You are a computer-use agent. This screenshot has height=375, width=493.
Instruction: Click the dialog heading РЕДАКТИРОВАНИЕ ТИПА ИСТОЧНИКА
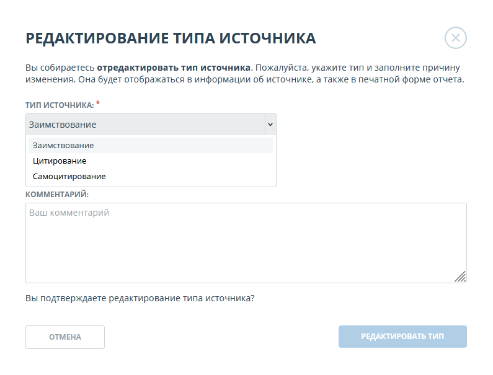tap(171, 38)
